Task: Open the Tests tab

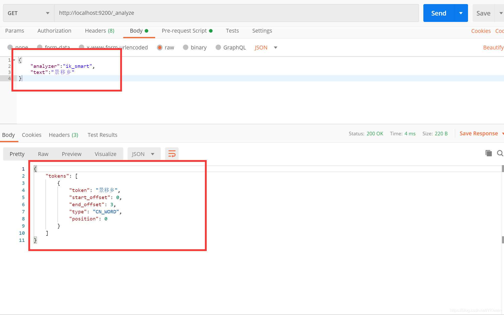Action: [x=232, y=31]
